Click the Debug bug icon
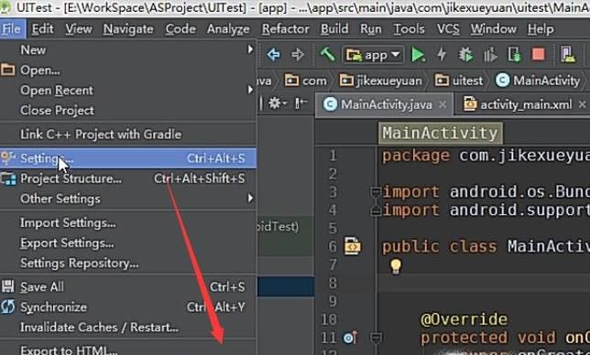Viewport: 590px width, 355px height. pyautogui.click(x=465, y=55)
